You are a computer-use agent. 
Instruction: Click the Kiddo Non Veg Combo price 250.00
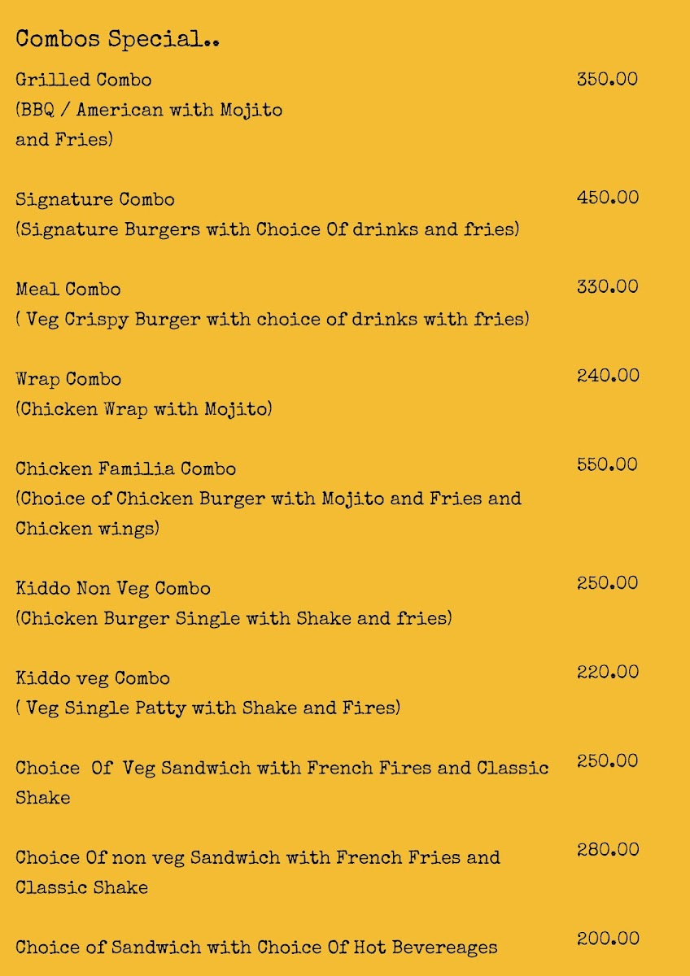tap(607, 583)
